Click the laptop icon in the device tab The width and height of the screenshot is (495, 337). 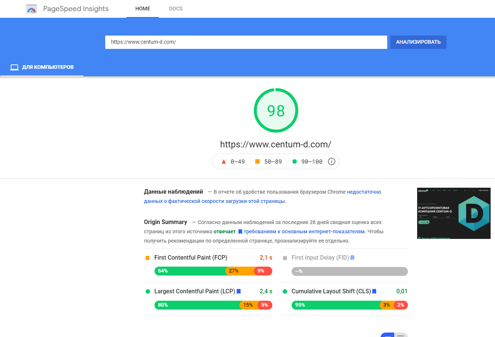(14, 67)
